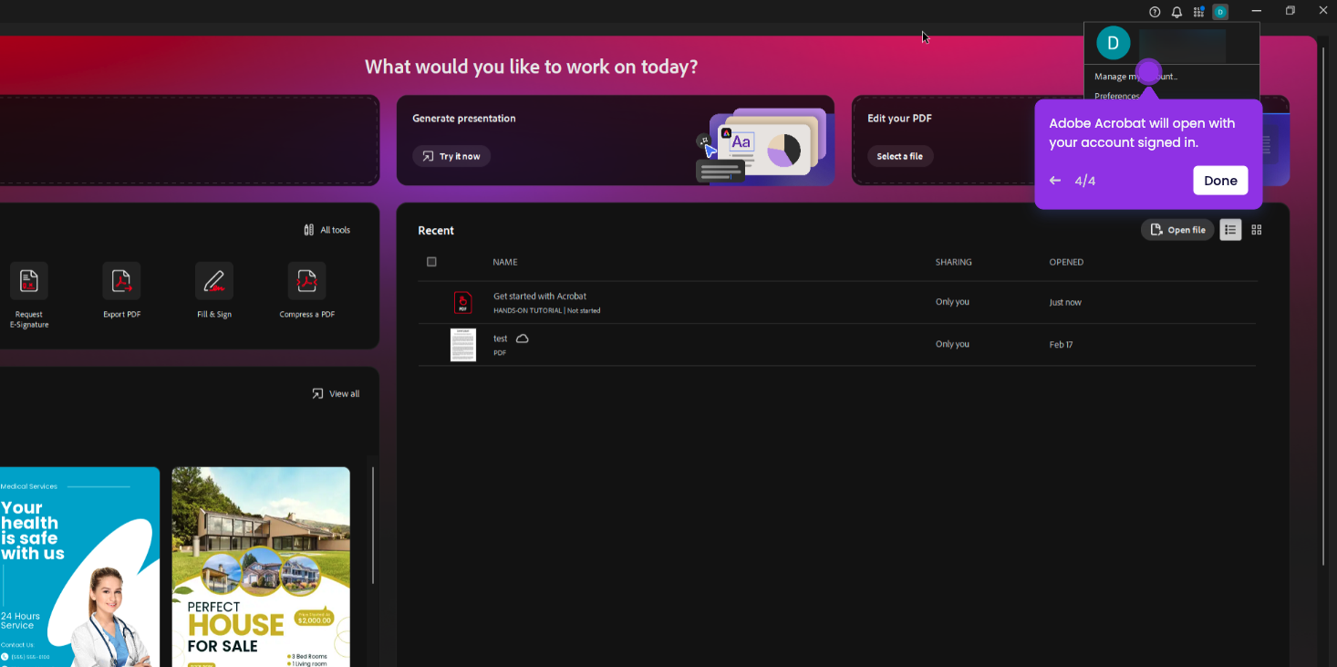Open the Export PDF tool icon
Screen dimensions: 1337x667
[121, 281]
